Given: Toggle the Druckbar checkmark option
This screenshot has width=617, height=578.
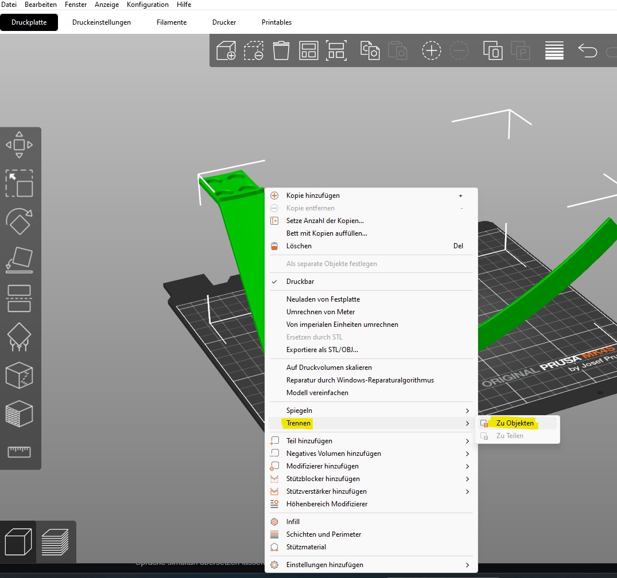Looking at the screenshot, I should click(x=300, y=282).
